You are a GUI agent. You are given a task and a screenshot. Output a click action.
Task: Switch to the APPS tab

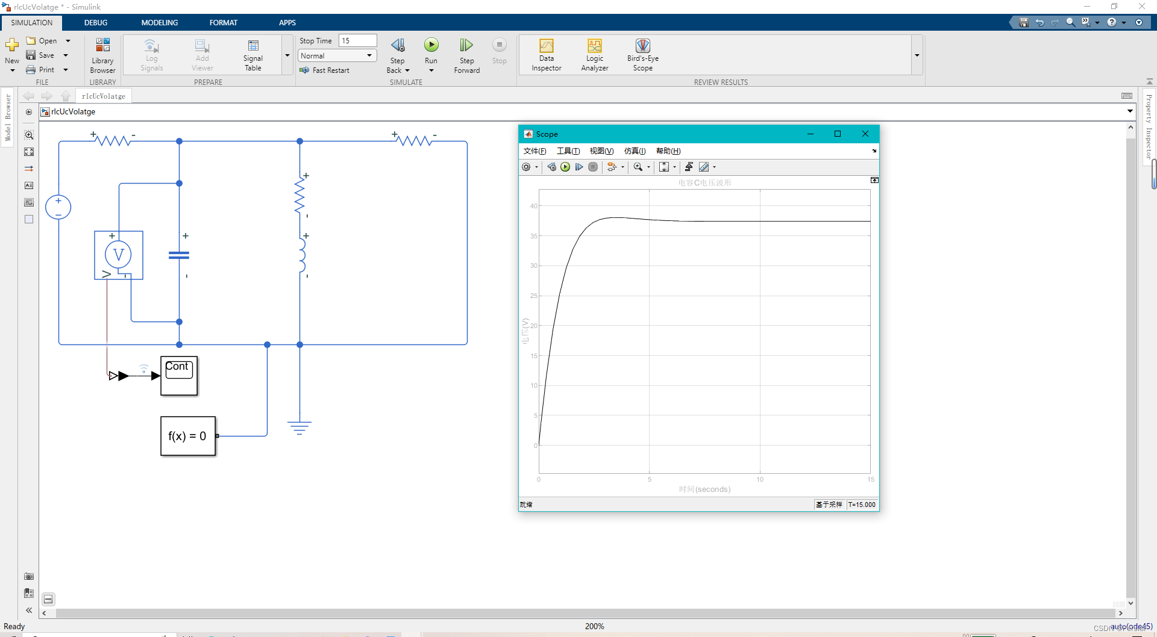[287, 23]
